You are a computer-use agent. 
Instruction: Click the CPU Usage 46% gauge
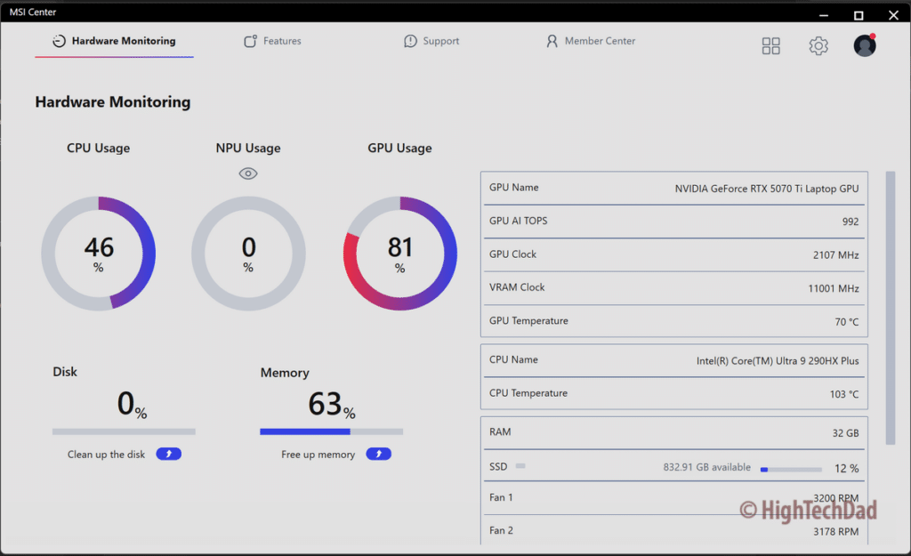click(98, 254)
